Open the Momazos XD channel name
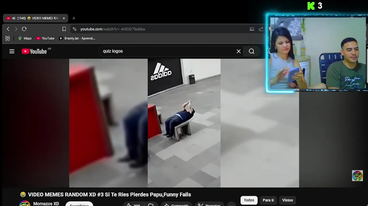The height and width of the screenshot is (206, 368). (x=46, y=204)
